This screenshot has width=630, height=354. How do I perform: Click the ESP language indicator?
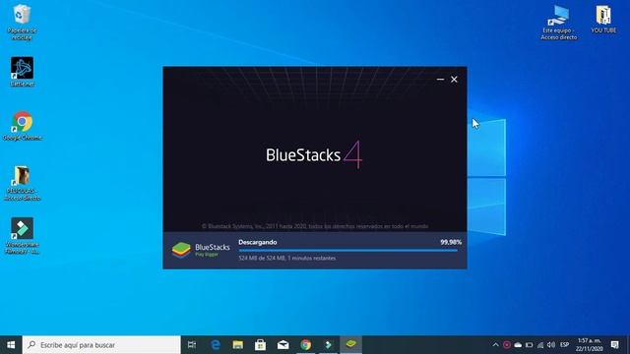[x=564, y=345]
